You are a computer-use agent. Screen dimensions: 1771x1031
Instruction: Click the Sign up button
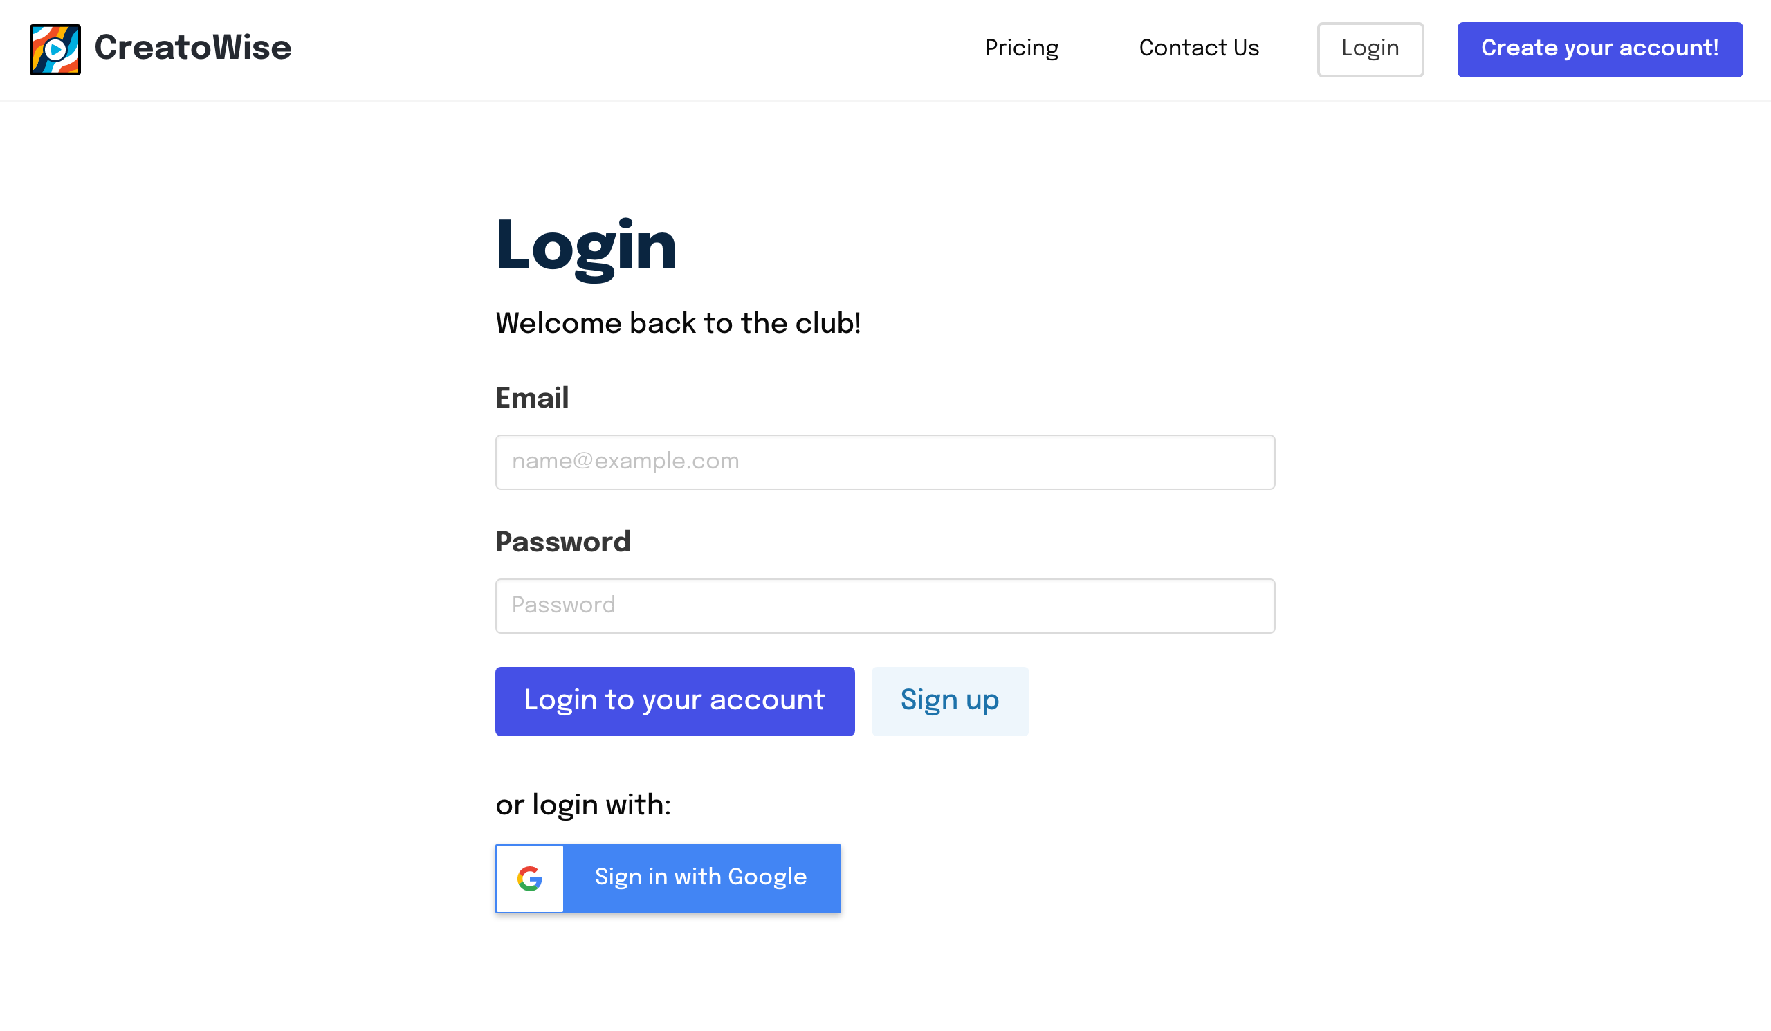click(x=949, y=701)
